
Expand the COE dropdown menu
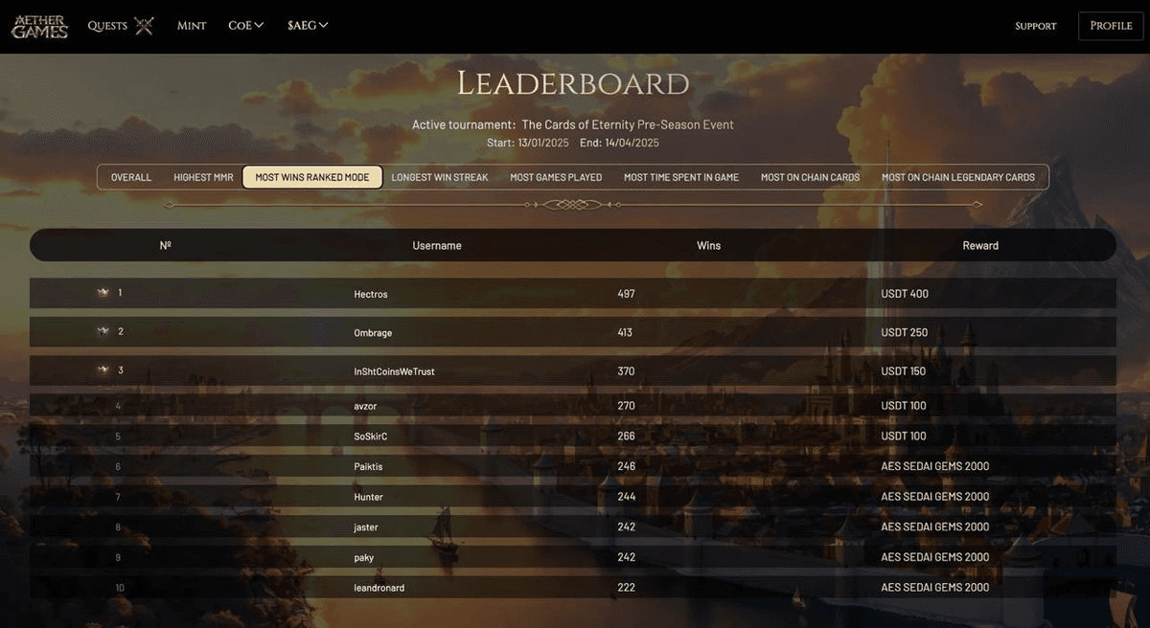245,26
